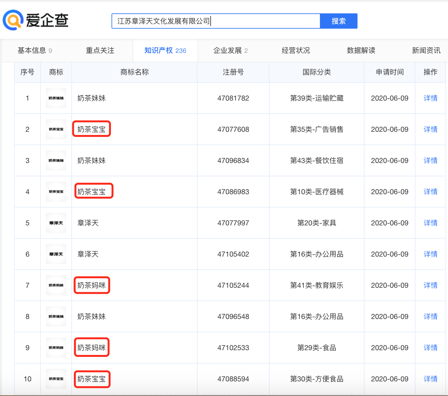Click trademark name 奶茶妈咪 in row 9
The height and width of the screenshot is (396, 448).
[x=91, y=348]
